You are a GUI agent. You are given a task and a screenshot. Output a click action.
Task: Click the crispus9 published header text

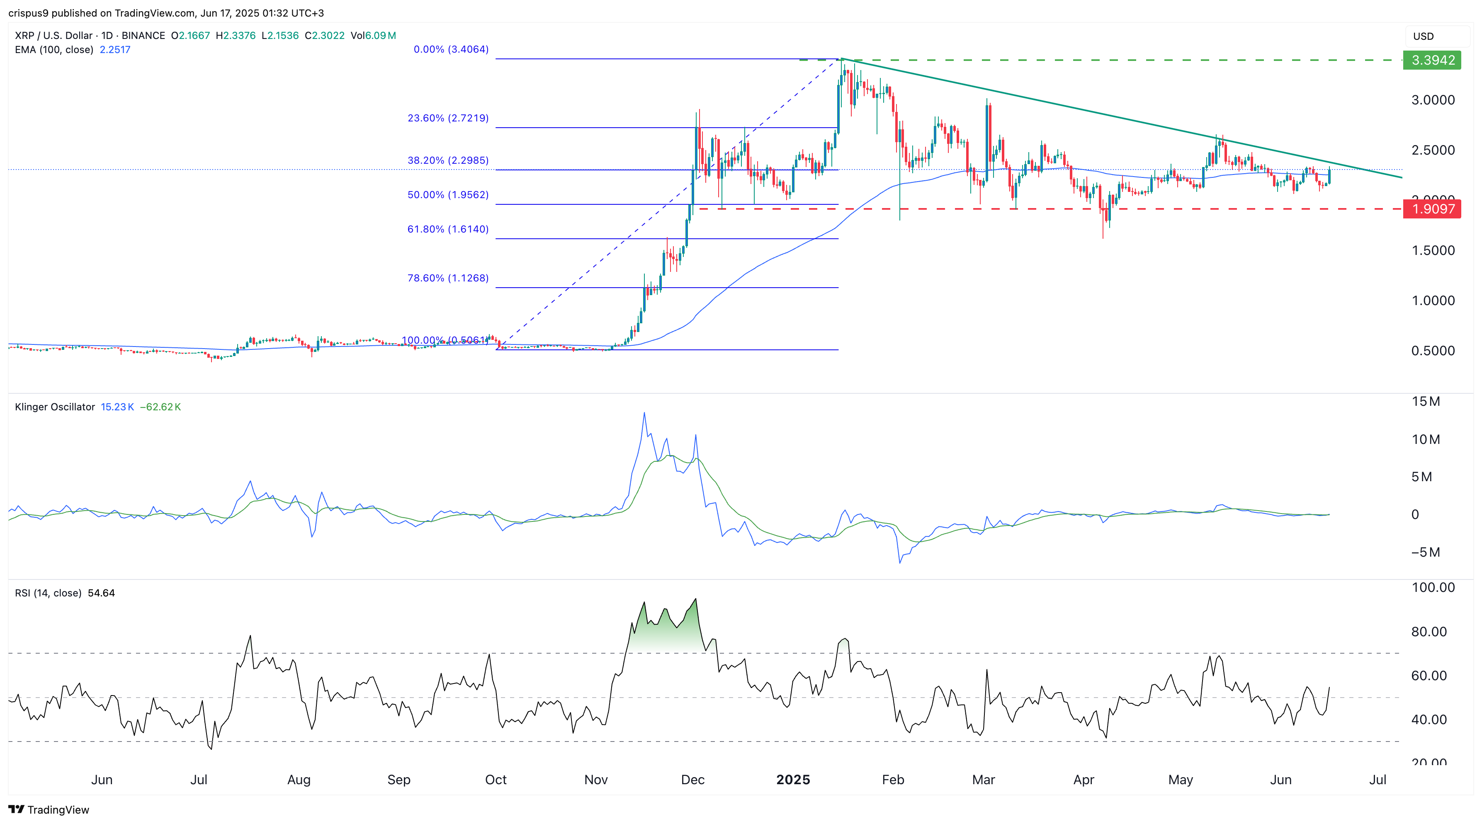[x=166, y=13]
